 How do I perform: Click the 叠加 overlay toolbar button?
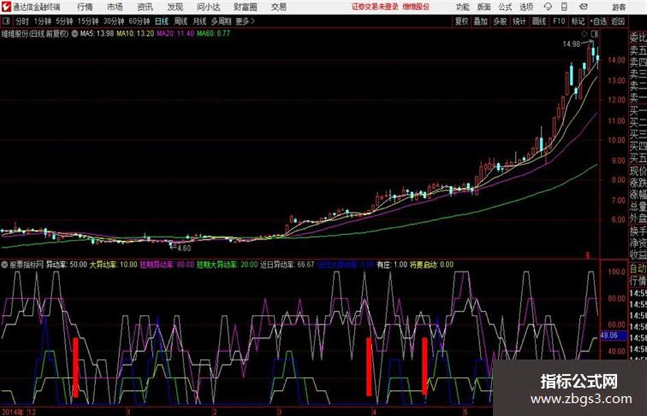(481, 21)
